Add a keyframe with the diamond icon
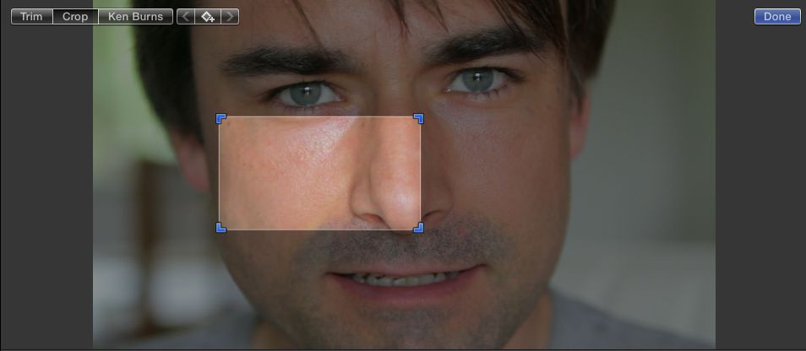The width and height of the screenshot is (806, 351). 208,16
